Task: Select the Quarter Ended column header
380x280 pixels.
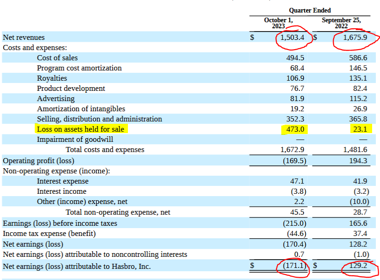Action: click(310, 10)
